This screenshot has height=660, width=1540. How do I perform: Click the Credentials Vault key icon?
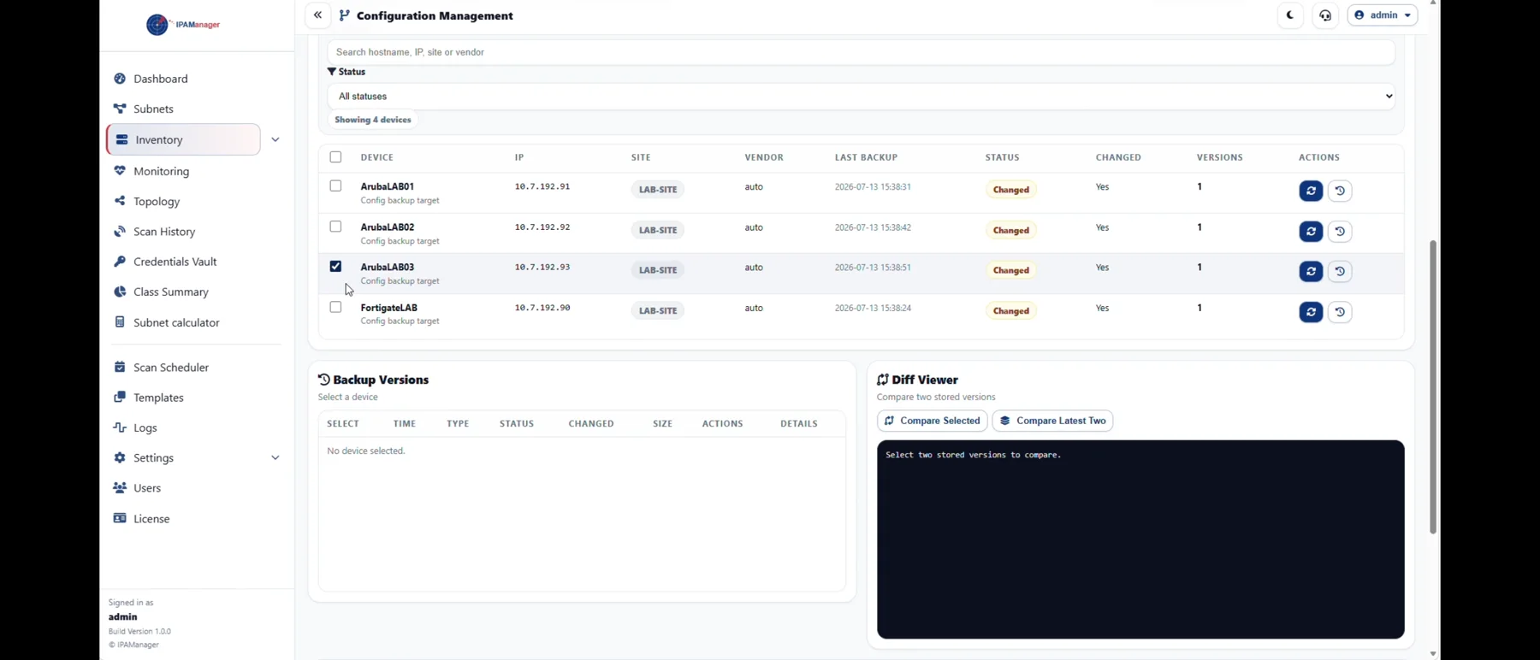click(x=120, y=262)
